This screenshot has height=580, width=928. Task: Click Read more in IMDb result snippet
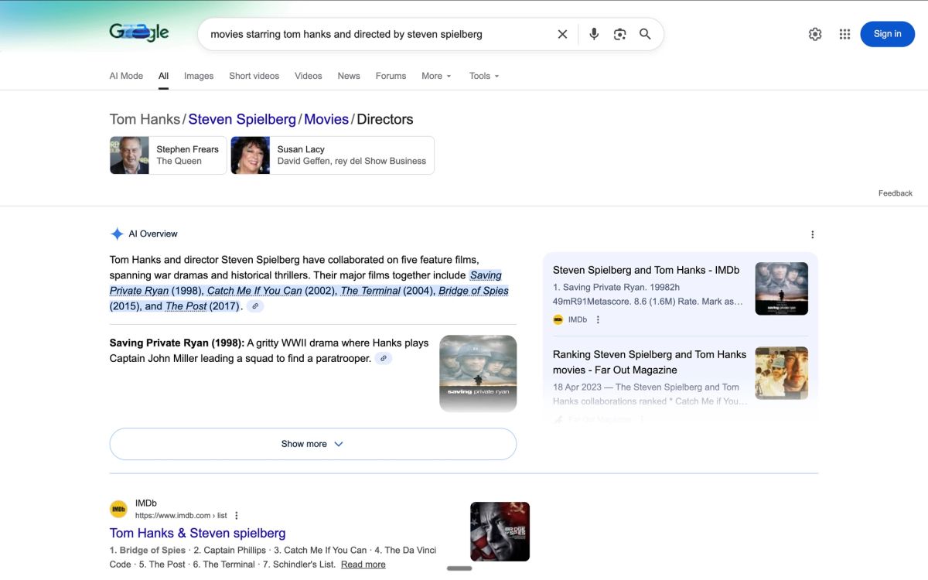coord(363,565)
